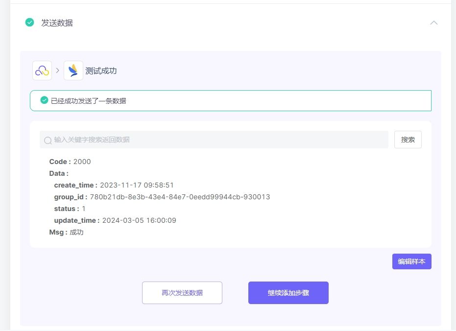Select the 测试成功 label
Image resolution: width=456 pixels, height=331 pixels.
click(x=101, y=71)
